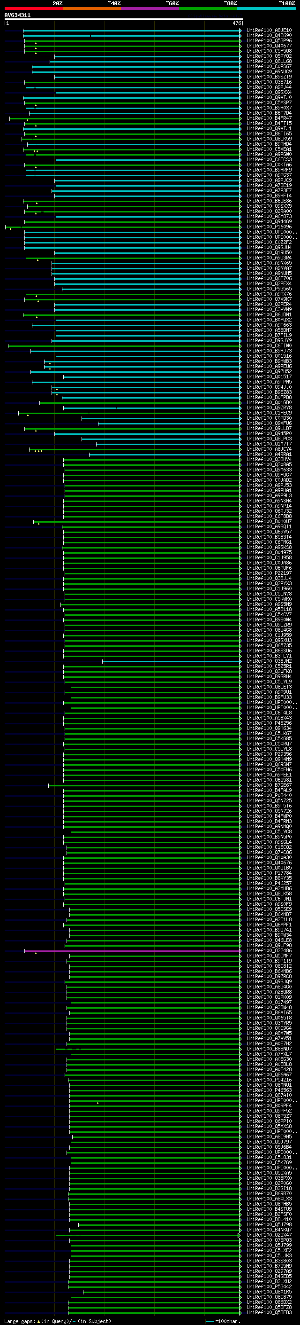Click the query end position number 476

tap(236, 23)
